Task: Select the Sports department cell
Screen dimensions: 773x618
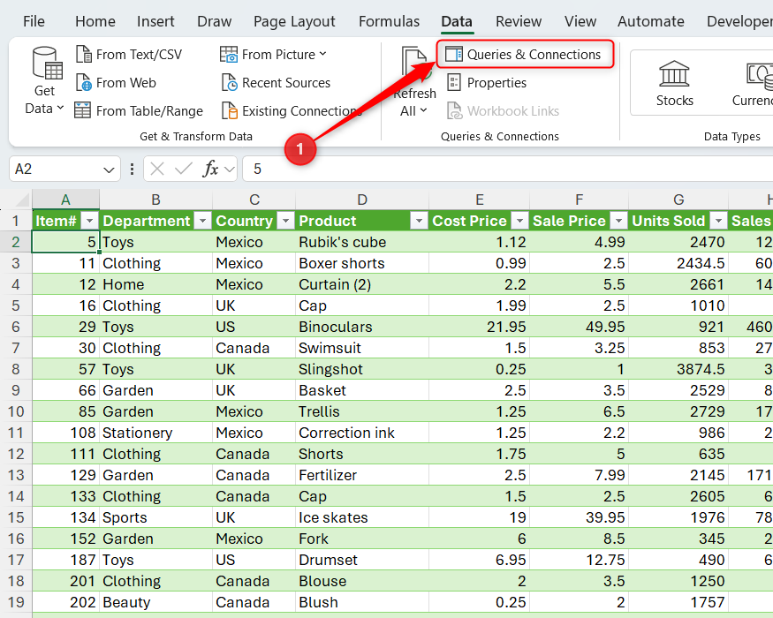Action: (155, 517)
